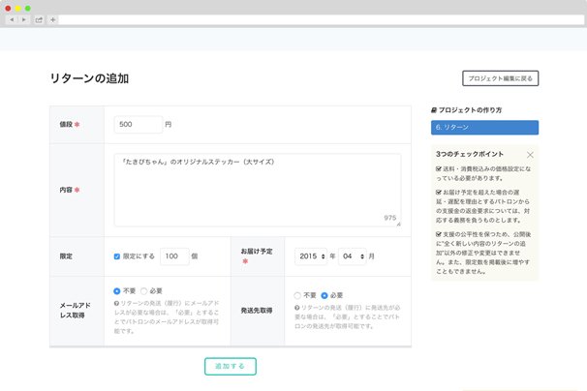This screenshot has height=391, width=587.
Task: Close the 3つのチェックポイント tips box
Action: click(530, 155)
